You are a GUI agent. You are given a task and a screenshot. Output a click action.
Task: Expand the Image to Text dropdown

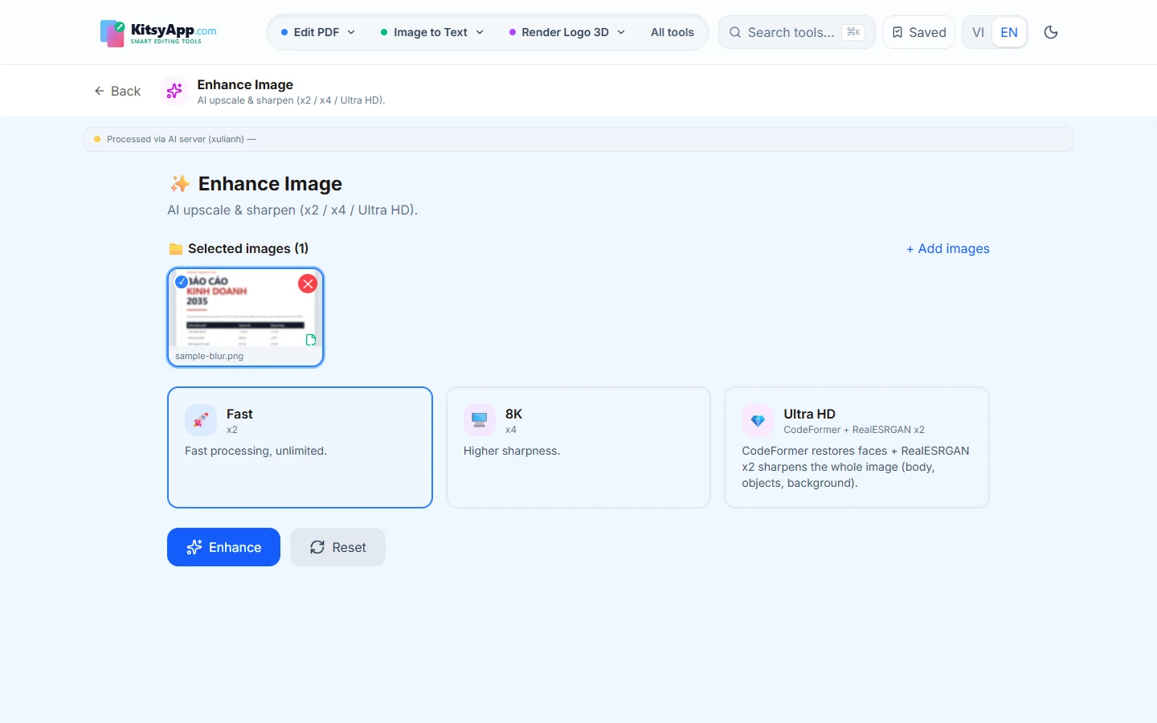coord(432,32)
